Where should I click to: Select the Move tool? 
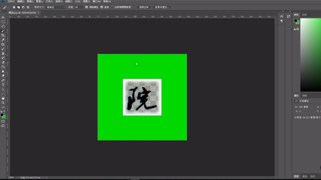point(3,17)
